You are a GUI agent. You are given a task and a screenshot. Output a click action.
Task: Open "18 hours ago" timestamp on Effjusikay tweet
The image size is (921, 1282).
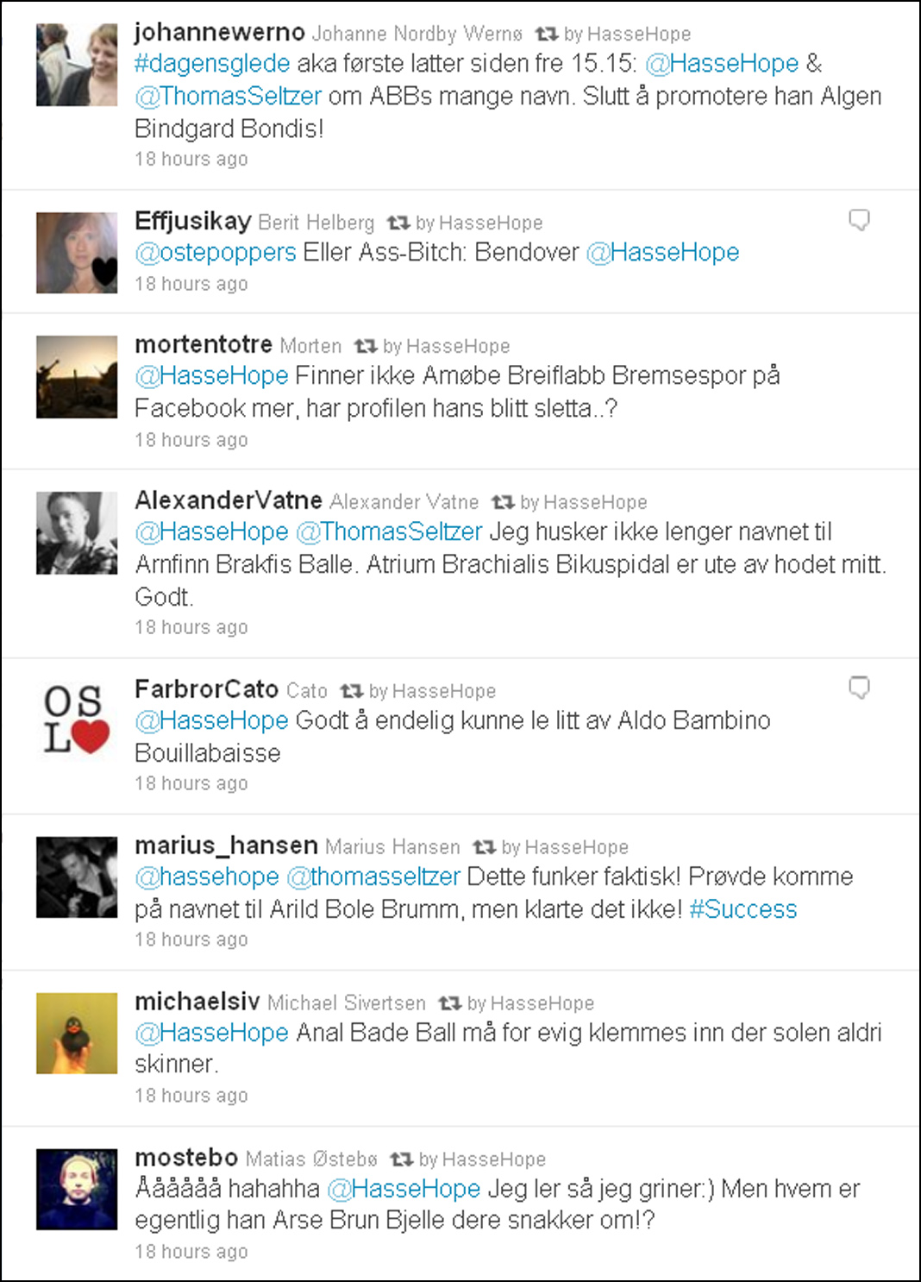191,284
